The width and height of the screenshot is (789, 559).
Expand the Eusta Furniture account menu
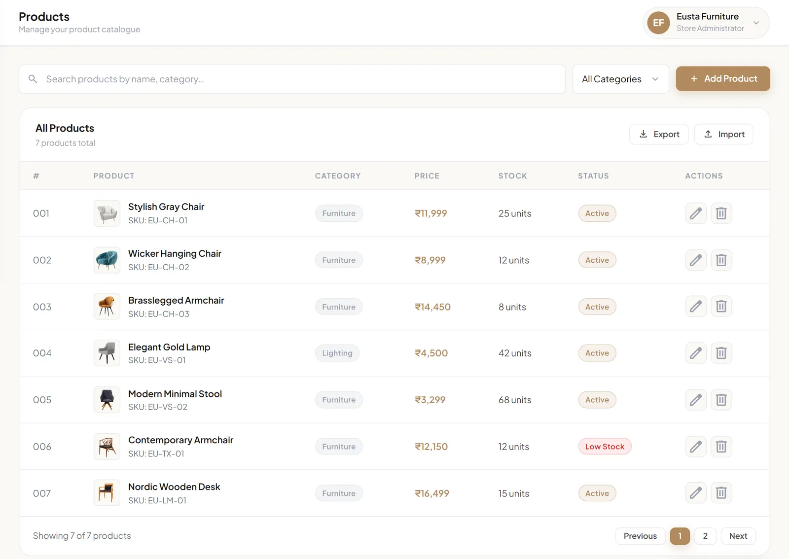pos(706,23)
